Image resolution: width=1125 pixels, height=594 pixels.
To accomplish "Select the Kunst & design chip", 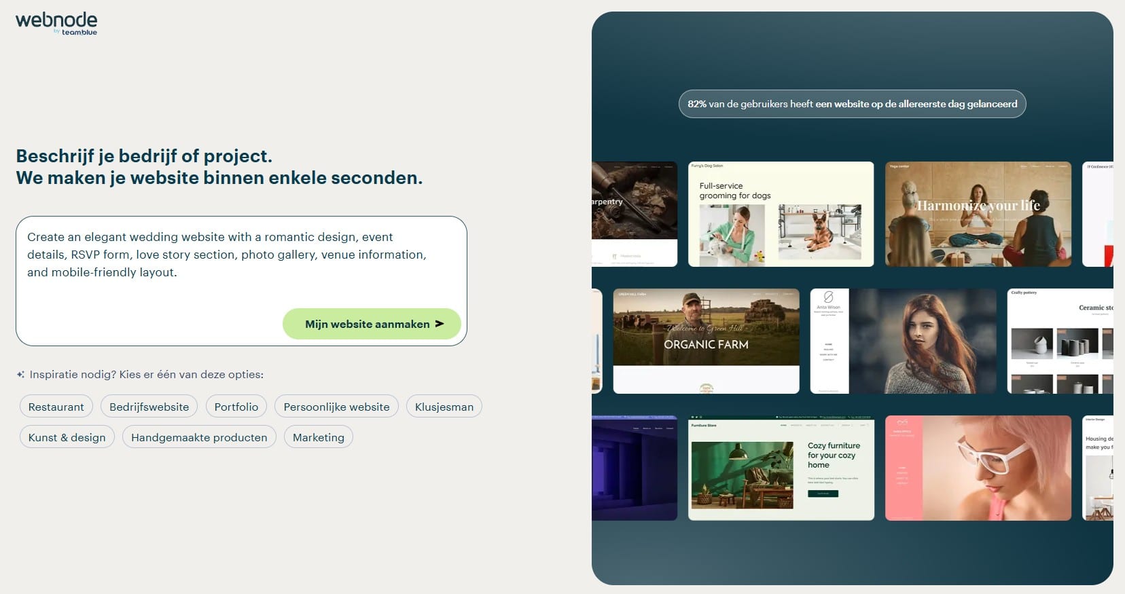I will (67, 437).
